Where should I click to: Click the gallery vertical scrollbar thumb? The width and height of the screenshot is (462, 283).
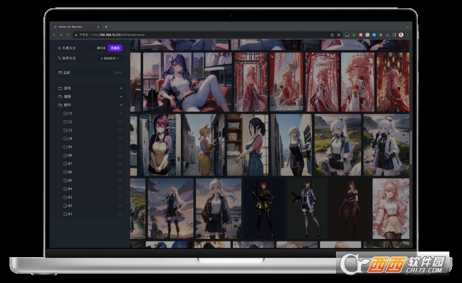pos(410,147)
